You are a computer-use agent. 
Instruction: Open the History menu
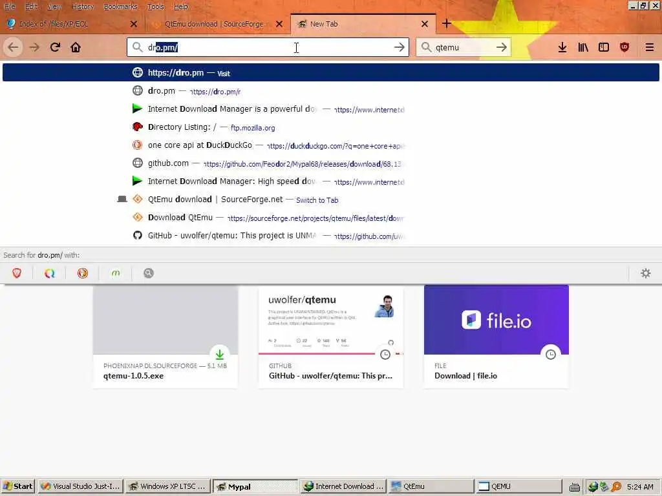click(x=83, y=6)
